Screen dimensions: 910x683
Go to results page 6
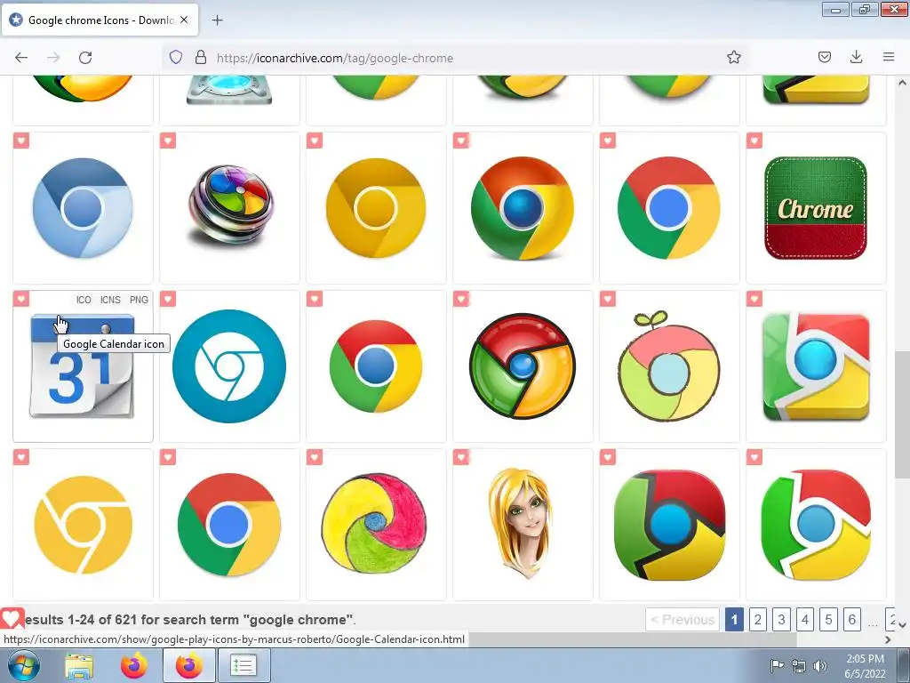point(852,620)
